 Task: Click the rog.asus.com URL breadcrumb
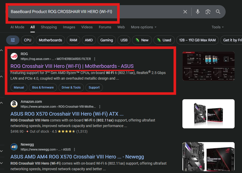point(56,59)
